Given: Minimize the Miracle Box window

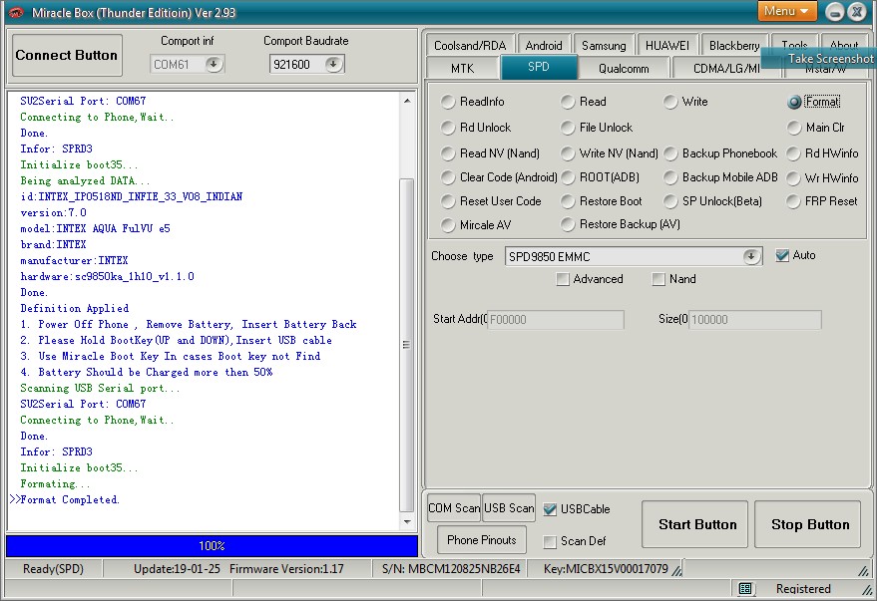Looking at the screenshot, I should (x=834, y=12).
